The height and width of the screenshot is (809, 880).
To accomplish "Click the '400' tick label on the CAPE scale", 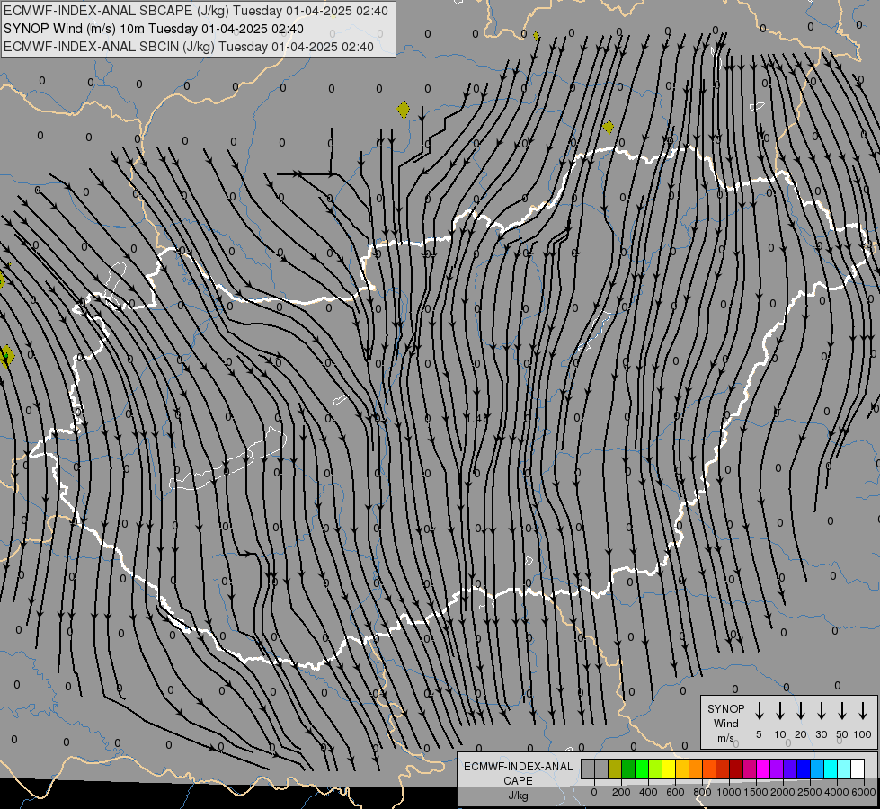I will point(648,792).
